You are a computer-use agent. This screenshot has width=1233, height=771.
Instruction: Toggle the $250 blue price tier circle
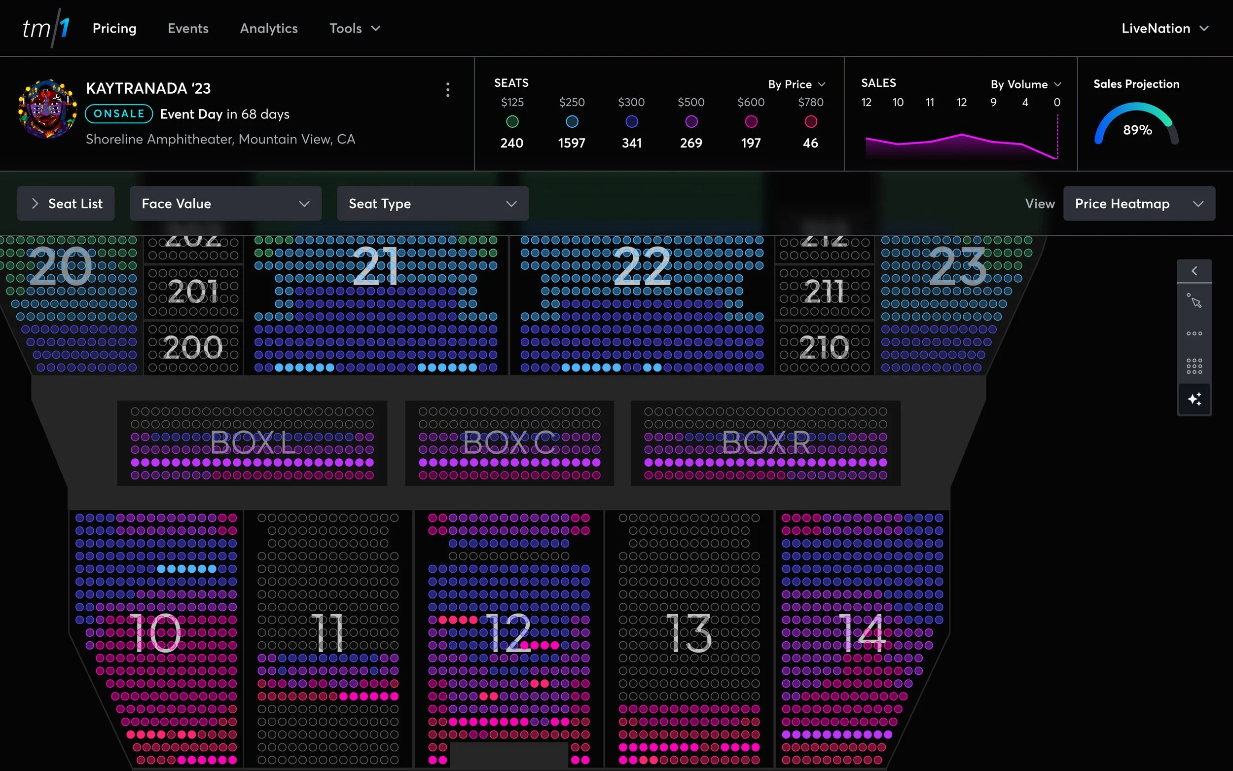tap(572, 121)
